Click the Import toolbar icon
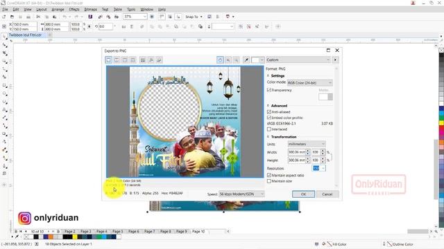The width and height of the screenshot is (444, 249). (x=100, y=17)
